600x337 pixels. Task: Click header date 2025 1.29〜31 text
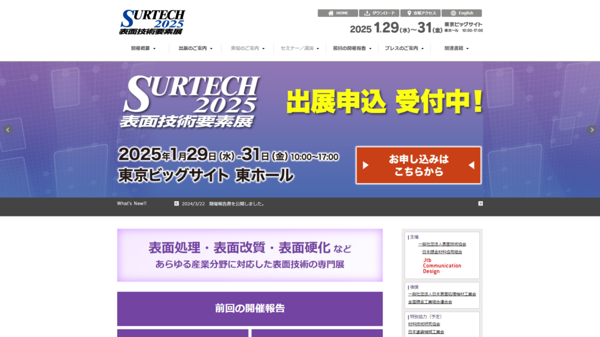[396, 28]
